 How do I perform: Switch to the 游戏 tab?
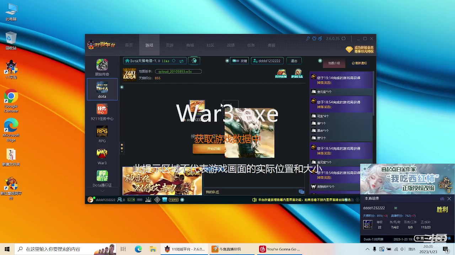149,45
